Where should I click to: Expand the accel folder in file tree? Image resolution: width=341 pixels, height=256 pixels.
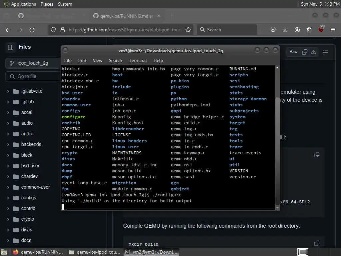click(x=8, y=113)
